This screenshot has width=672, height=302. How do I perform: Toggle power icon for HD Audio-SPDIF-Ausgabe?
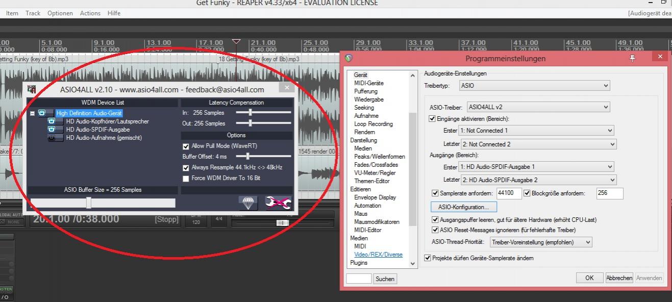[x=52, y=130]
